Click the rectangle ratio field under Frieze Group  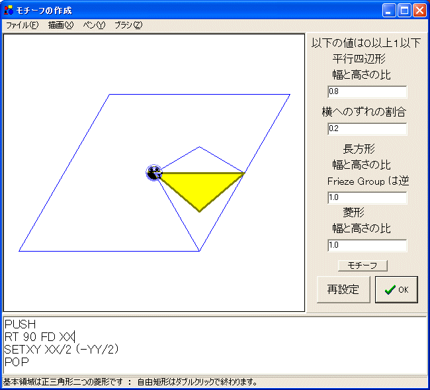[x=367, y=197]
